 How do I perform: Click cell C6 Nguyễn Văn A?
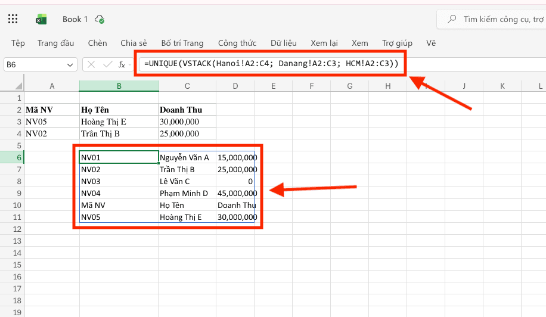tap(187, 158)
